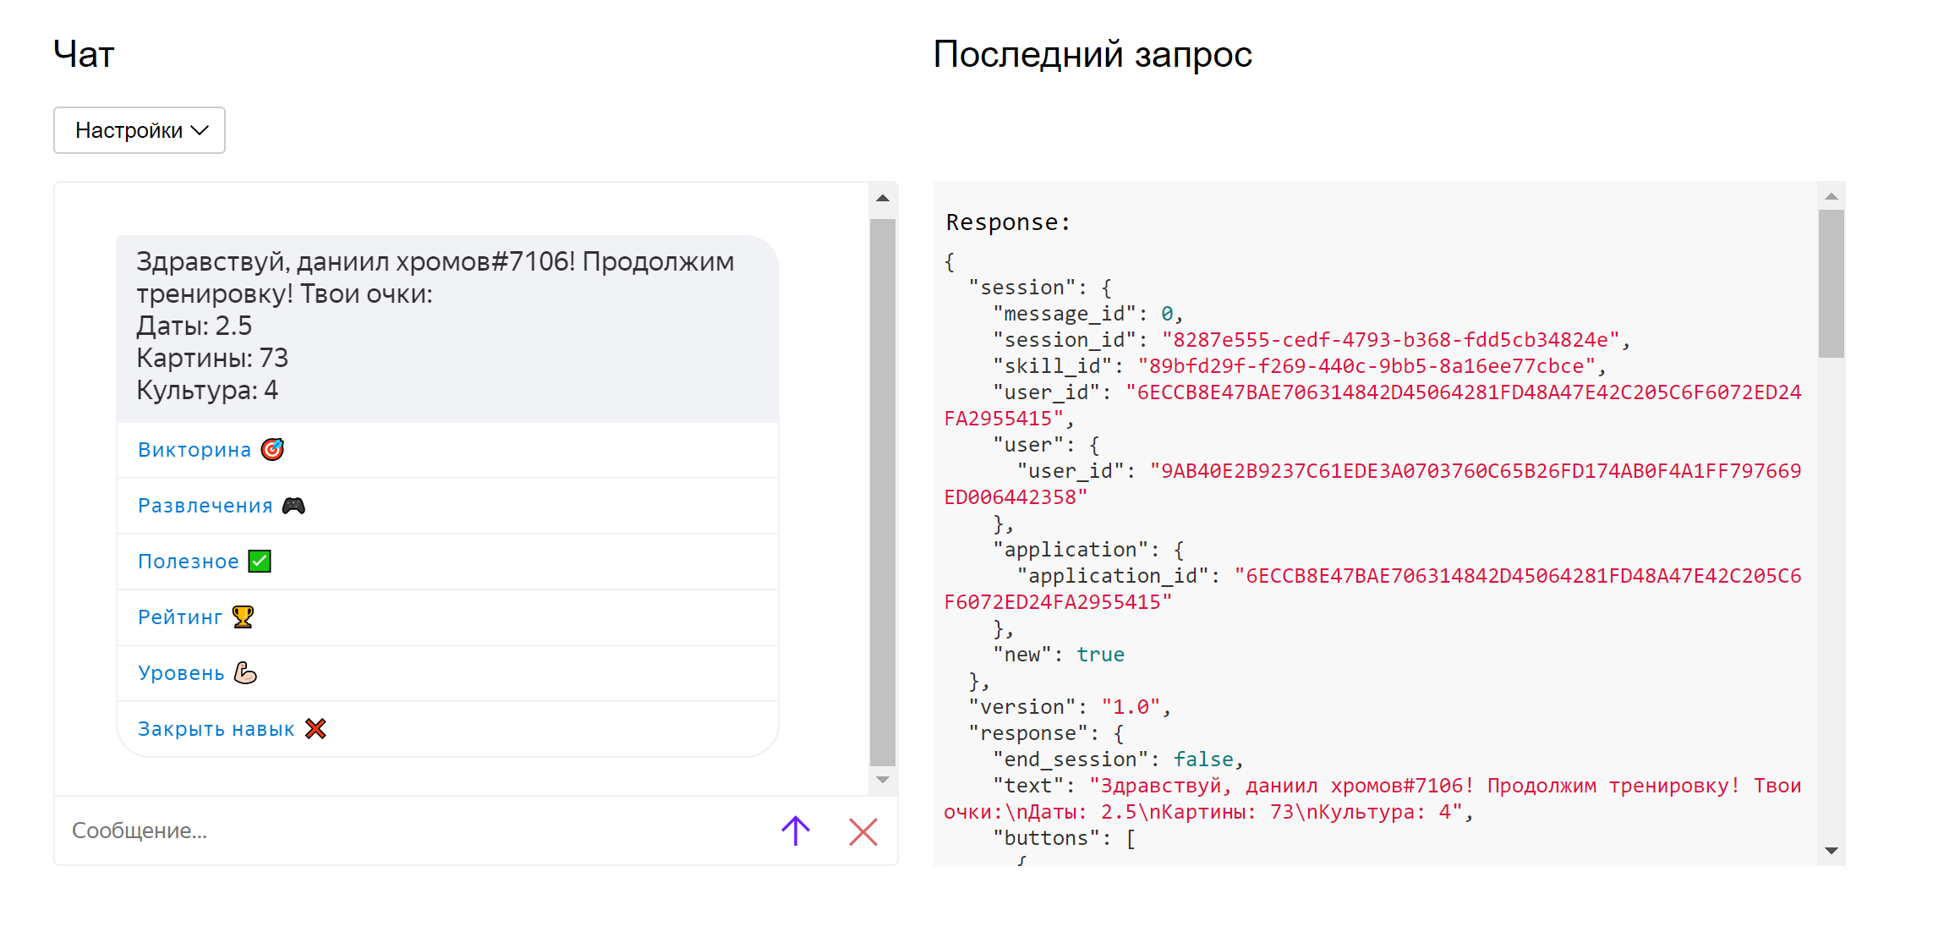Image resolution: width=1944 pixels, height=943 pixels.
Task: Open the Полезное section
Action: tap(189, 562)
